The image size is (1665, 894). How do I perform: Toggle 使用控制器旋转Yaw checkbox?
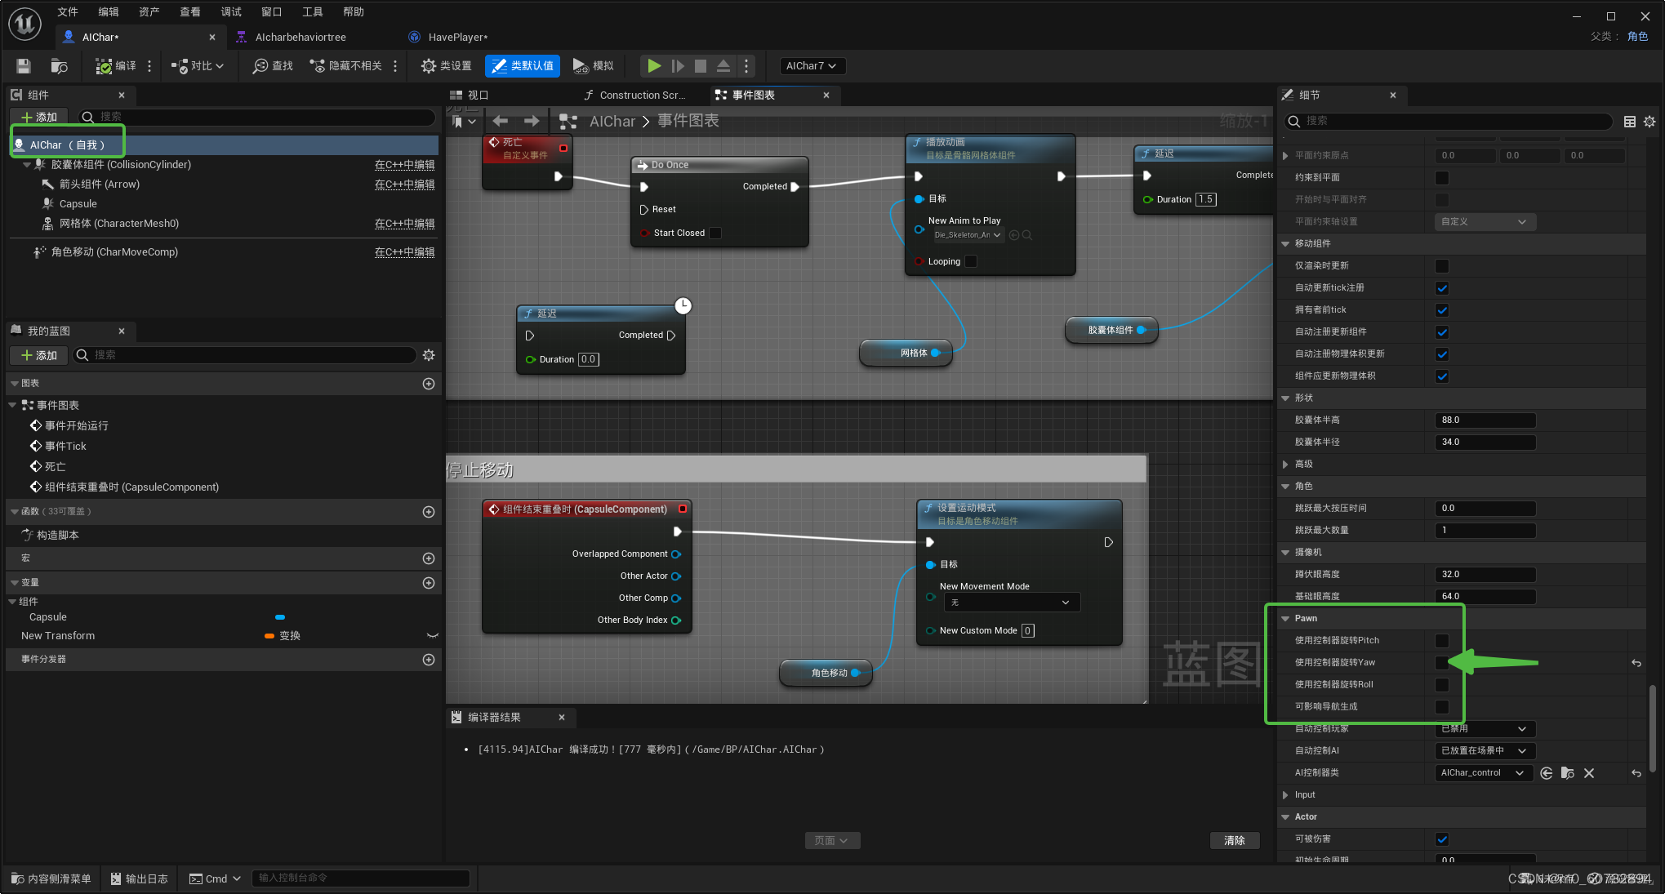(1442, 663)
